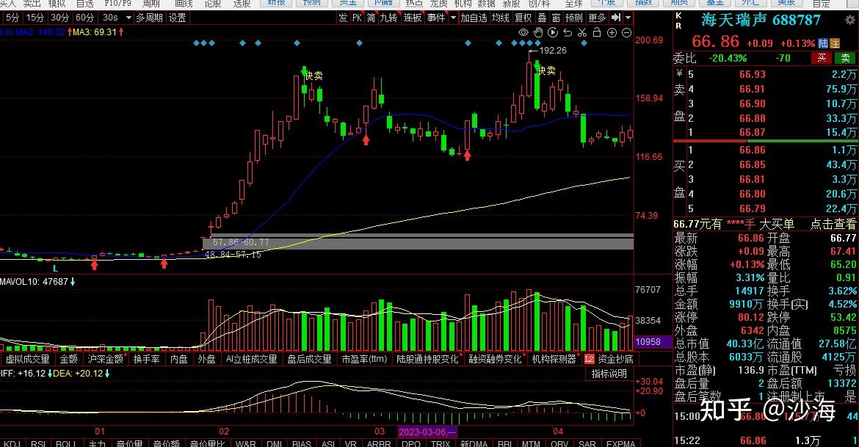Open the 指标说明 indicator description
859x447 pixels.
pos(609,374)
